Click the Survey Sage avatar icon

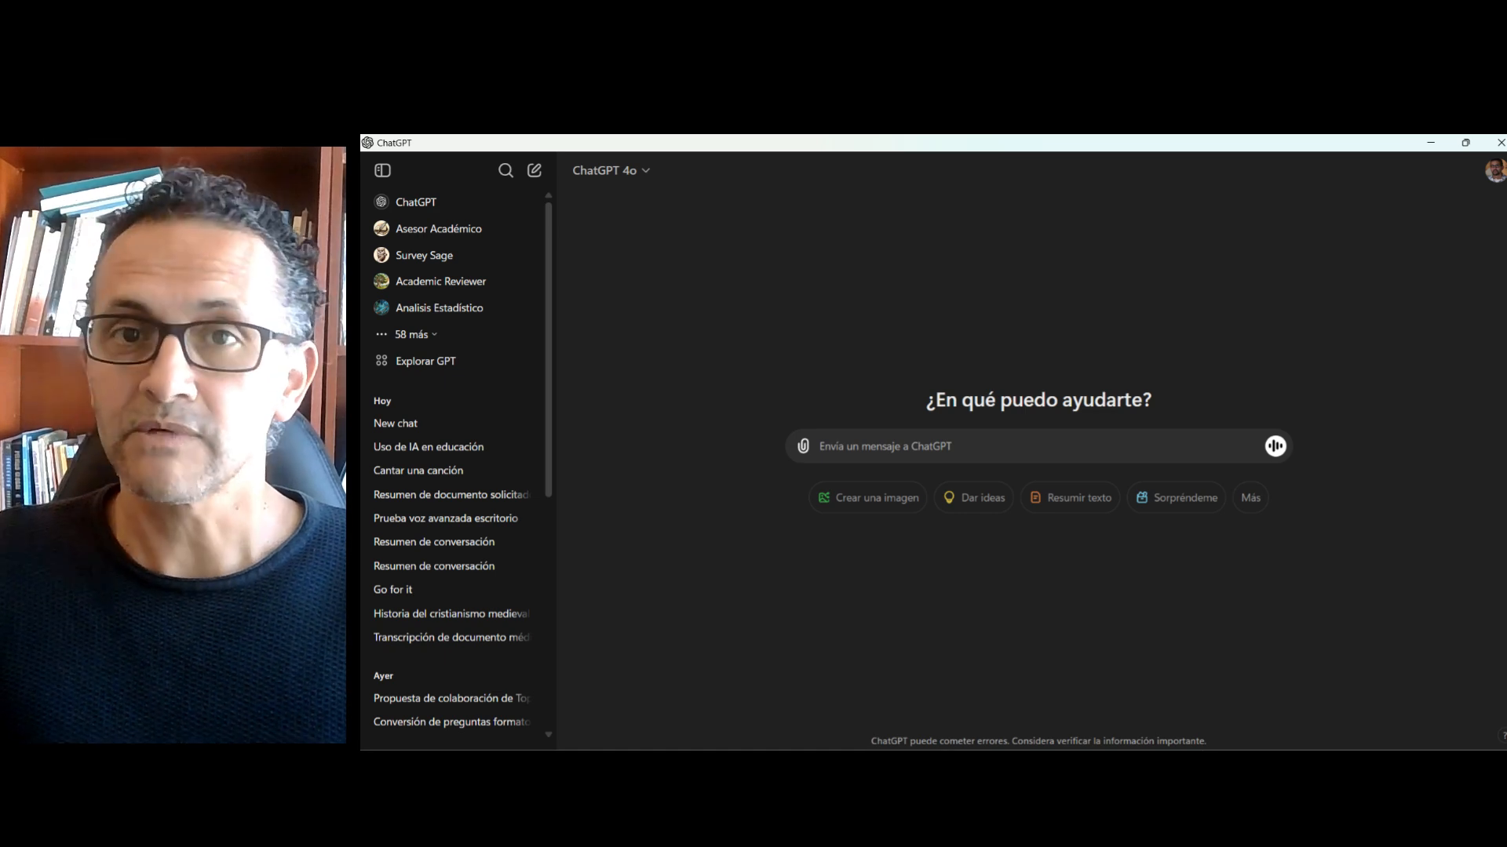pos(381,255)
